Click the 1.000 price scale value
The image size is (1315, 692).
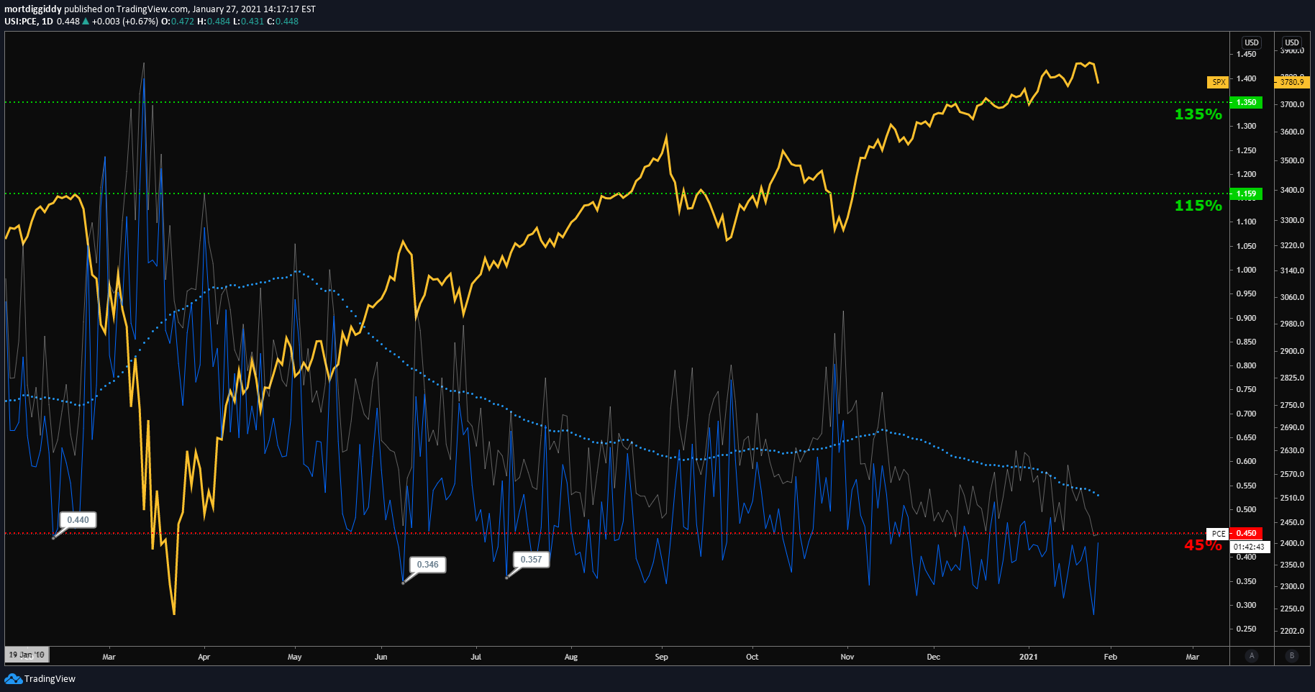click(1247, 270)
